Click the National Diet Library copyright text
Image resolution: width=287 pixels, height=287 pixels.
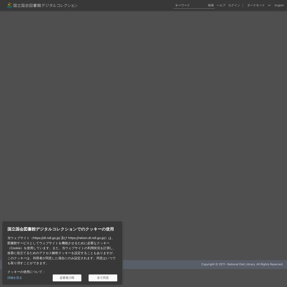pos(242,264)
